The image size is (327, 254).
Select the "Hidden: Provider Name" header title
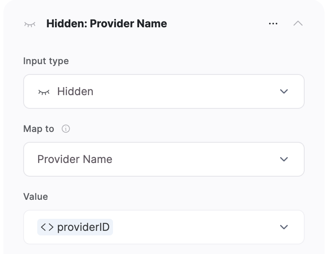(106, 24)
